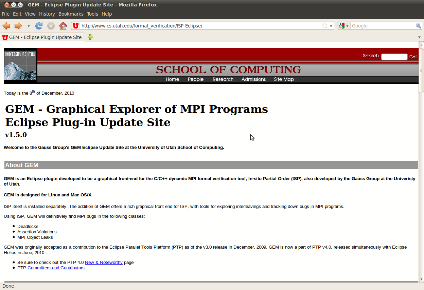Focus the School of Computing search field

tap(394, 57)
